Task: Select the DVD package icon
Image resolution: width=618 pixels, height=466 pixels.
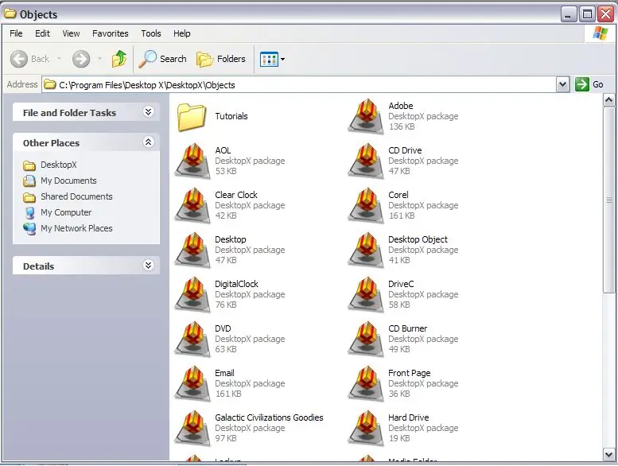Action: click(x=192, y=339)
